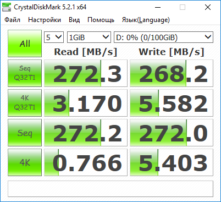
Task: Click the Seq Q32T1 write result 268.2
Action: point(172,73)
